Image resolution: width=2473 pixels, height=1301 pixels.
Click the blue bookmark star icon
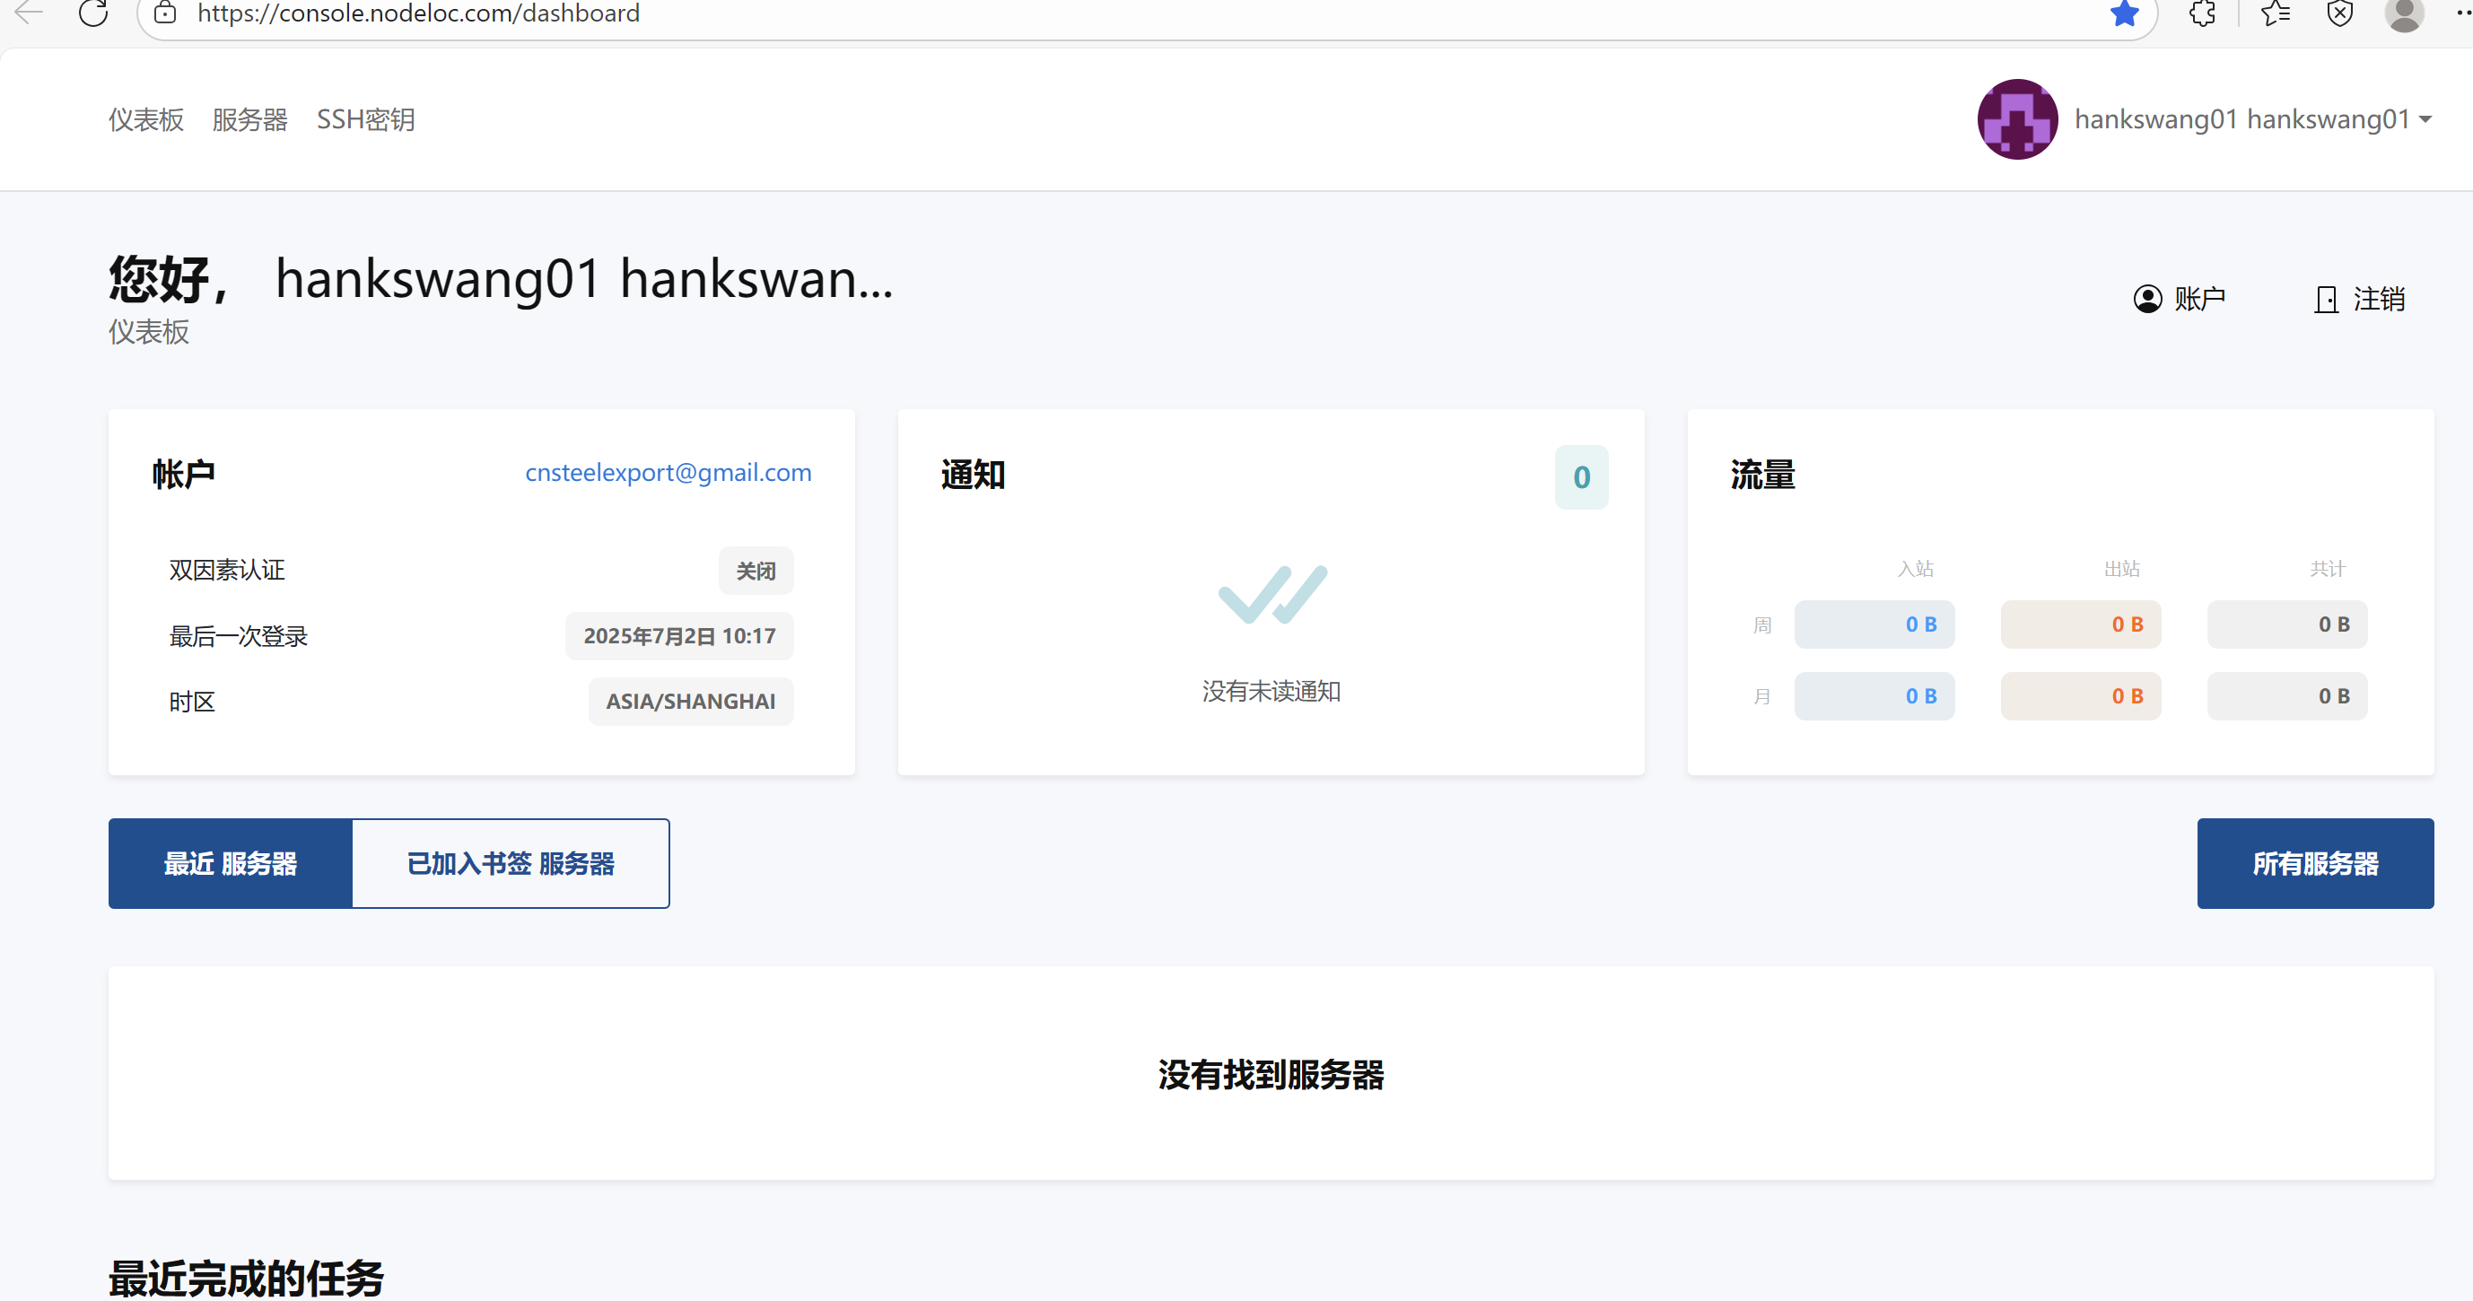click(x=2124, y=13)
